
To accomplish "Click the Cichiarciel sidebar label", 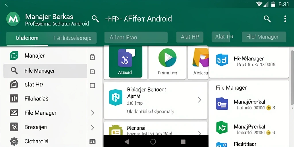I will [x=36, y=141].
